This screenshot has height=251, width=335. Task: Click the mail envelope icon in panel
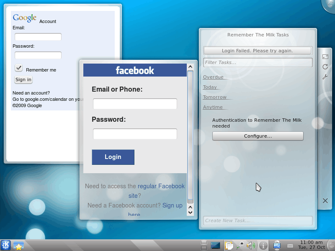point(290,246)
